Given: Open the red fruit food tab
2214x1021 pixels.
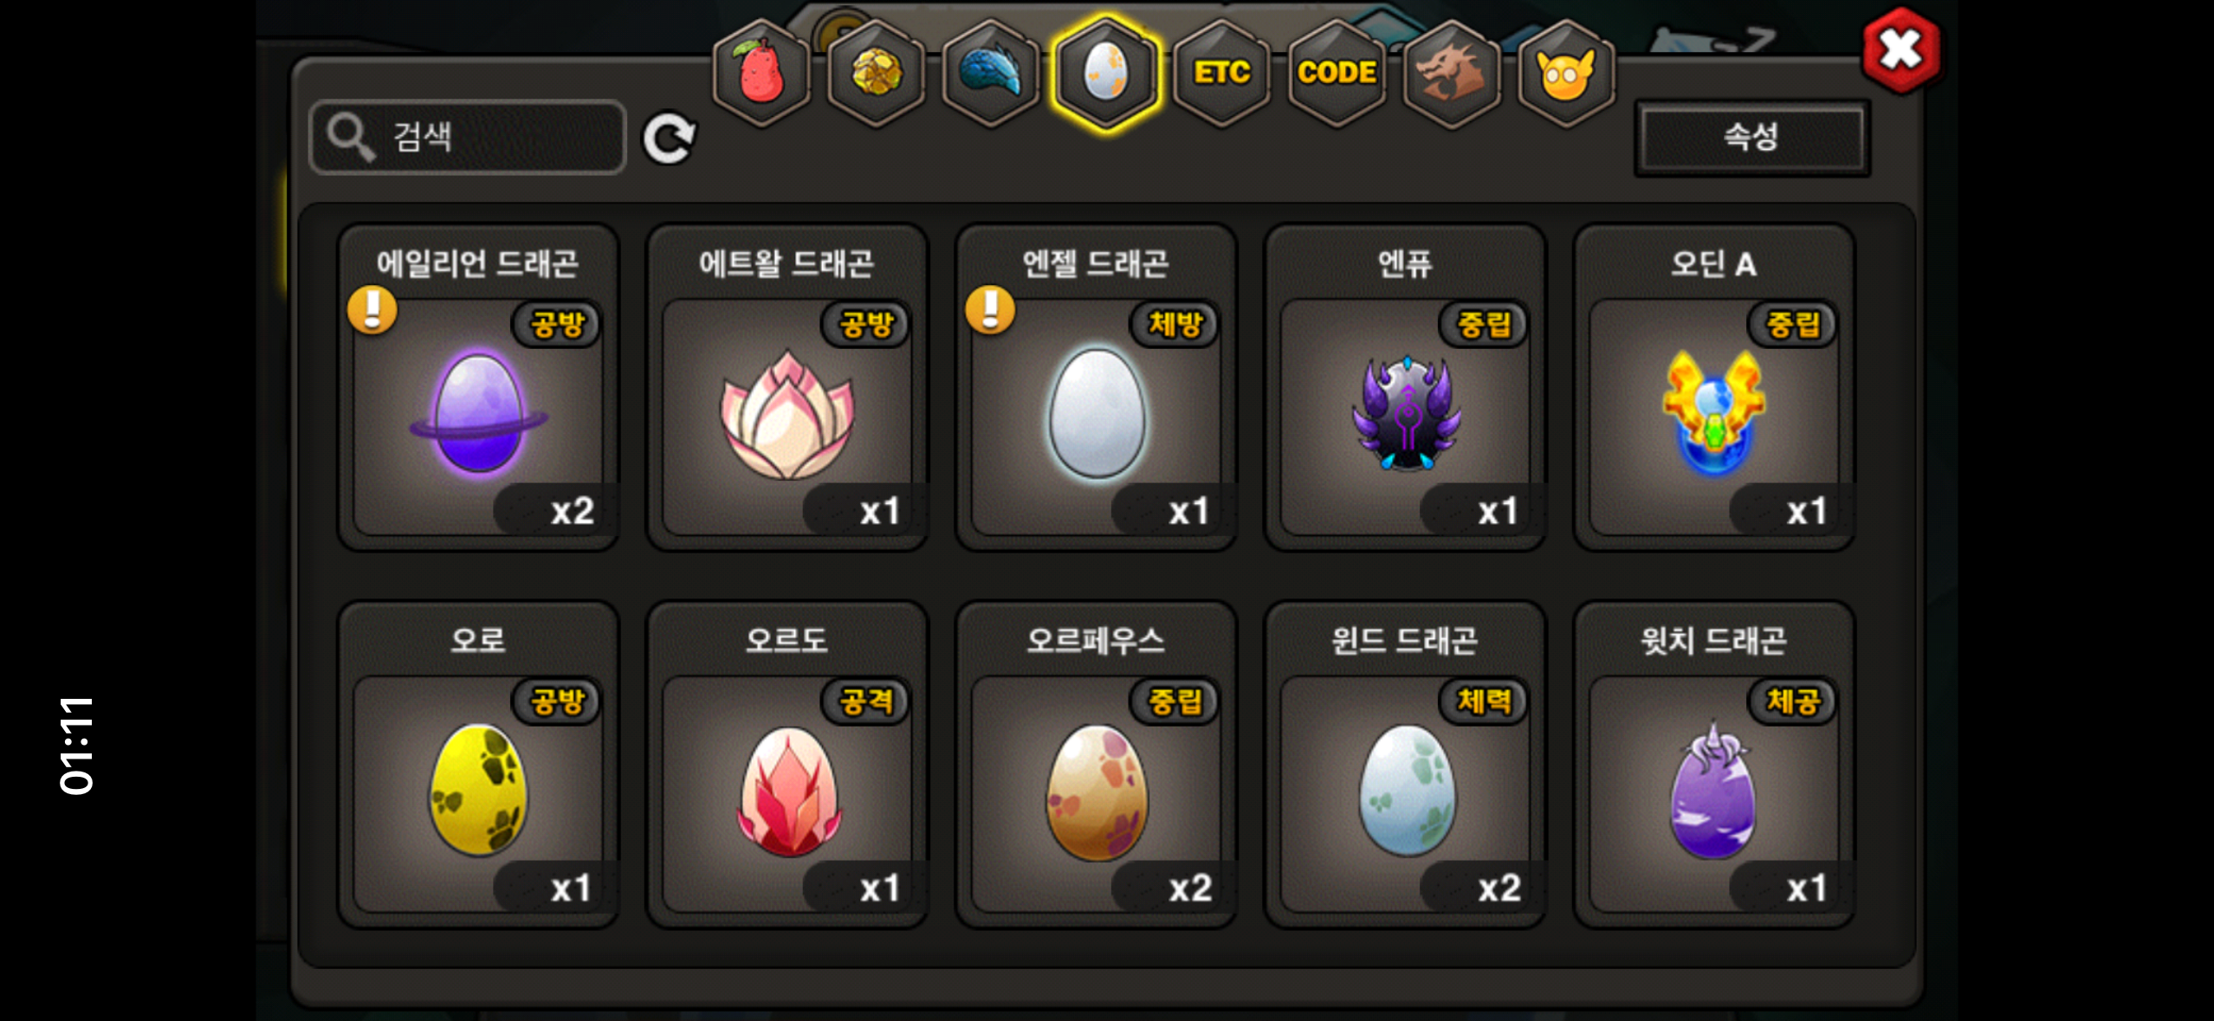Looking at the screenshot, I should (761, 73).
